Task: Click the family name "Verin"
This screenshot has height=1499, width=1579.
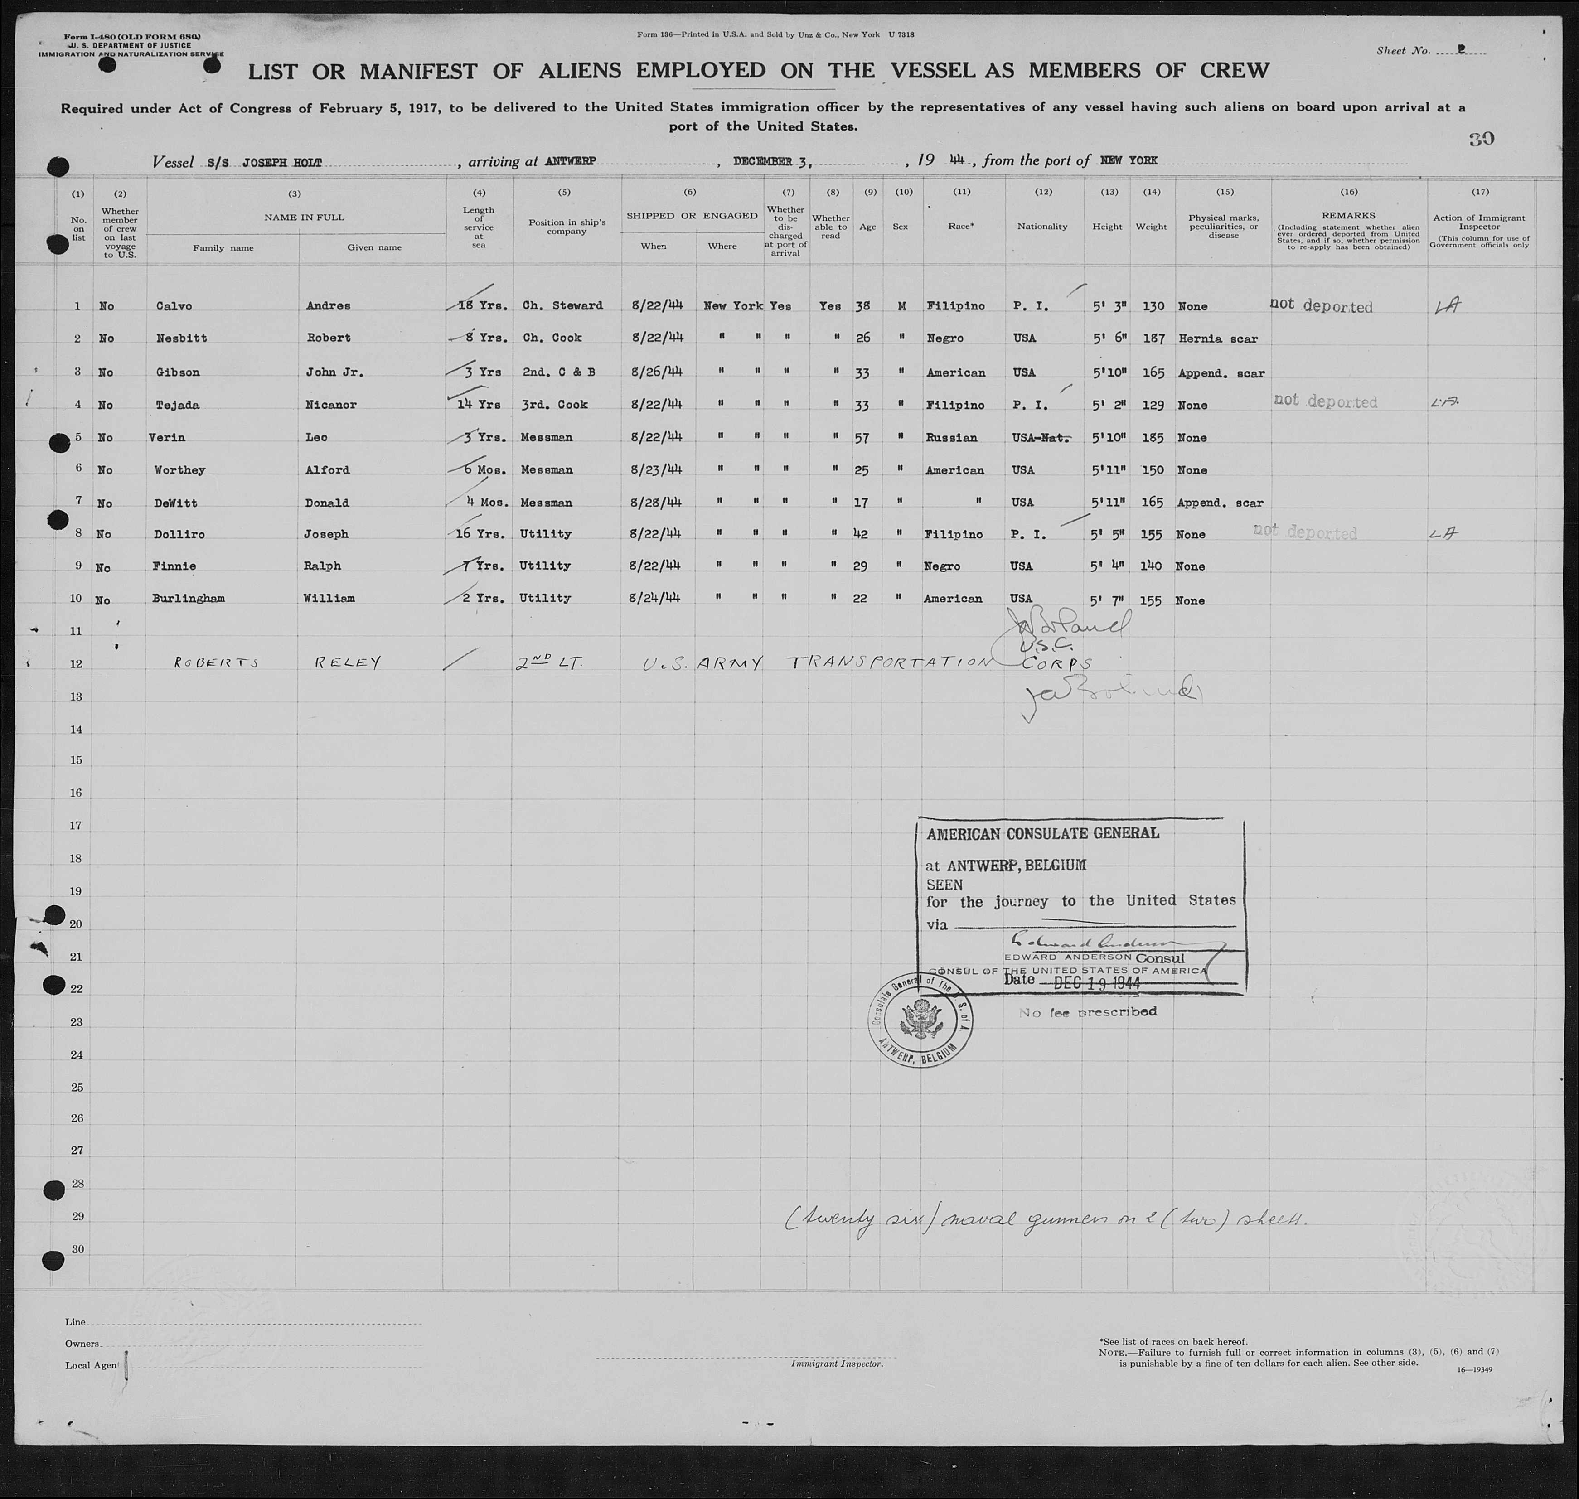Action: click(166, 437)
